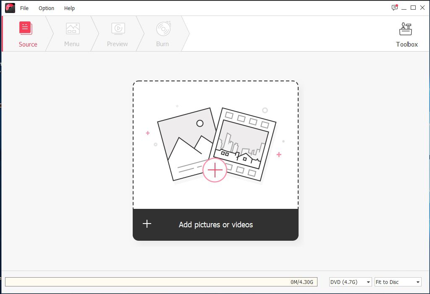This screenshot has width=430, height=294.
Task: Open the Help menu
Action: [69, 8]
